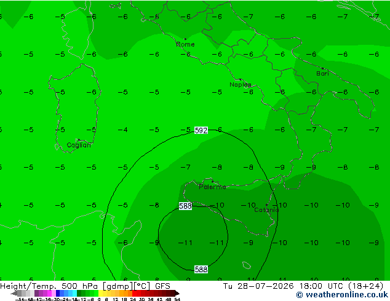Pick the yellow swatch at legend value 0

(101, 293)
